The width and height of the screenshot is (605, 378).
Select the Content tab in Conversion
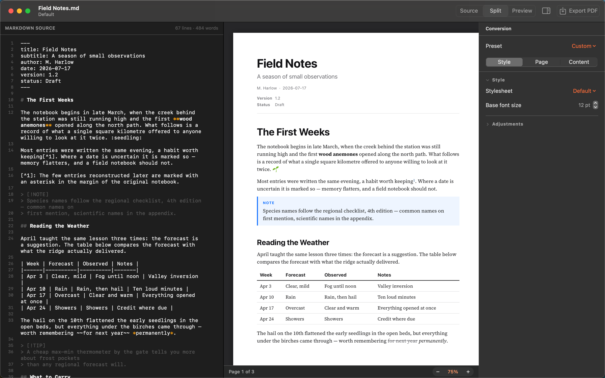click(579, 62)
